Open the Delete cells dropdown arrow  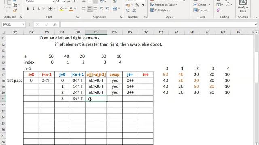pos(210,5)
